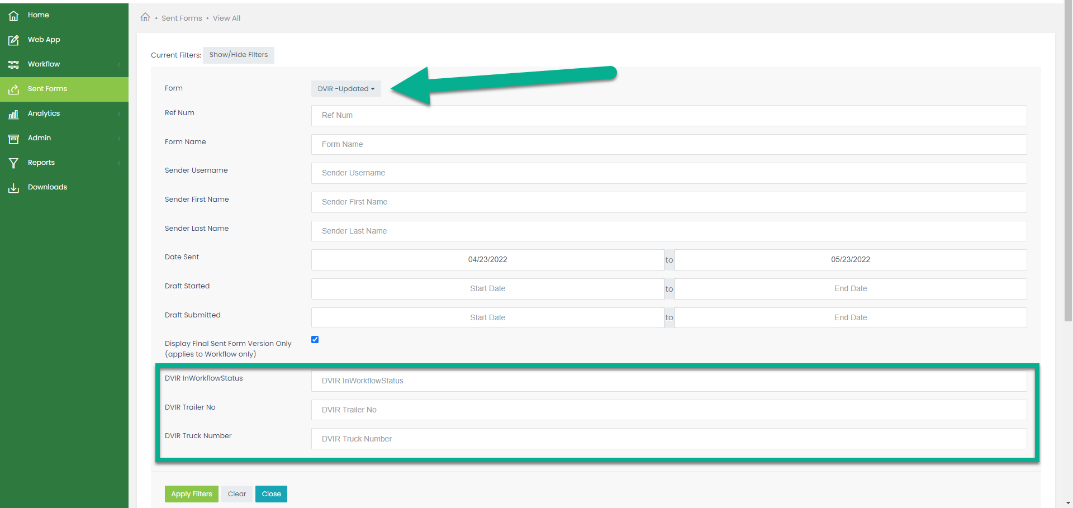The image size is (1073, 508).
Task: Click the DVIR Truck Number input field
Action: tap(668, 439)
